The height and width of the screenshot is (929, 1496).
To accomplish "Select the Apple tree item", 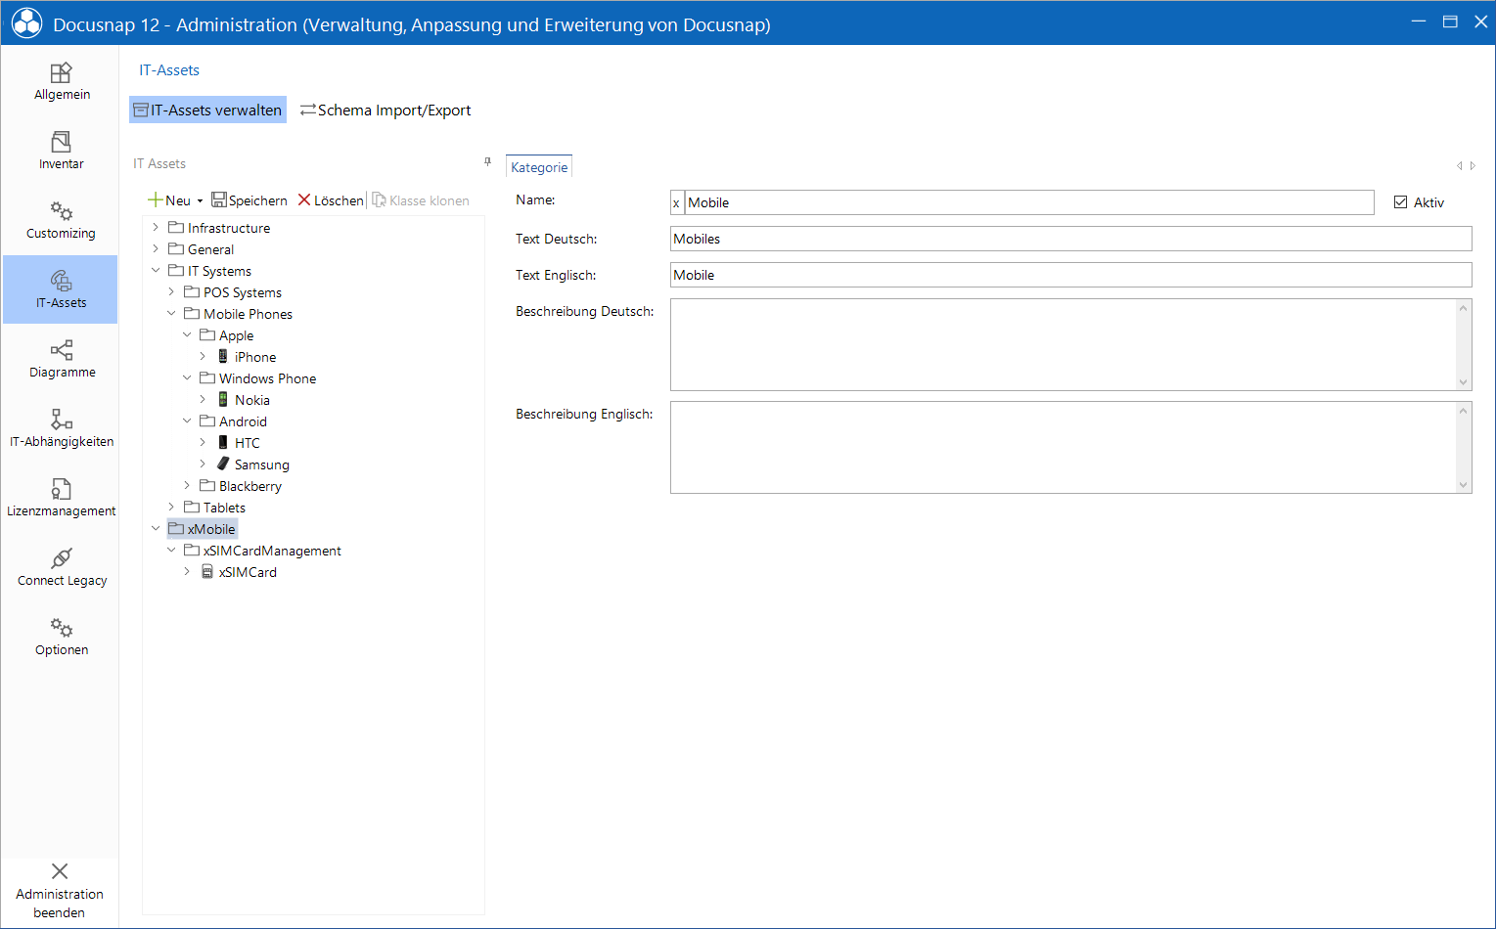I will pyautogui.click(x=236, y=335).
